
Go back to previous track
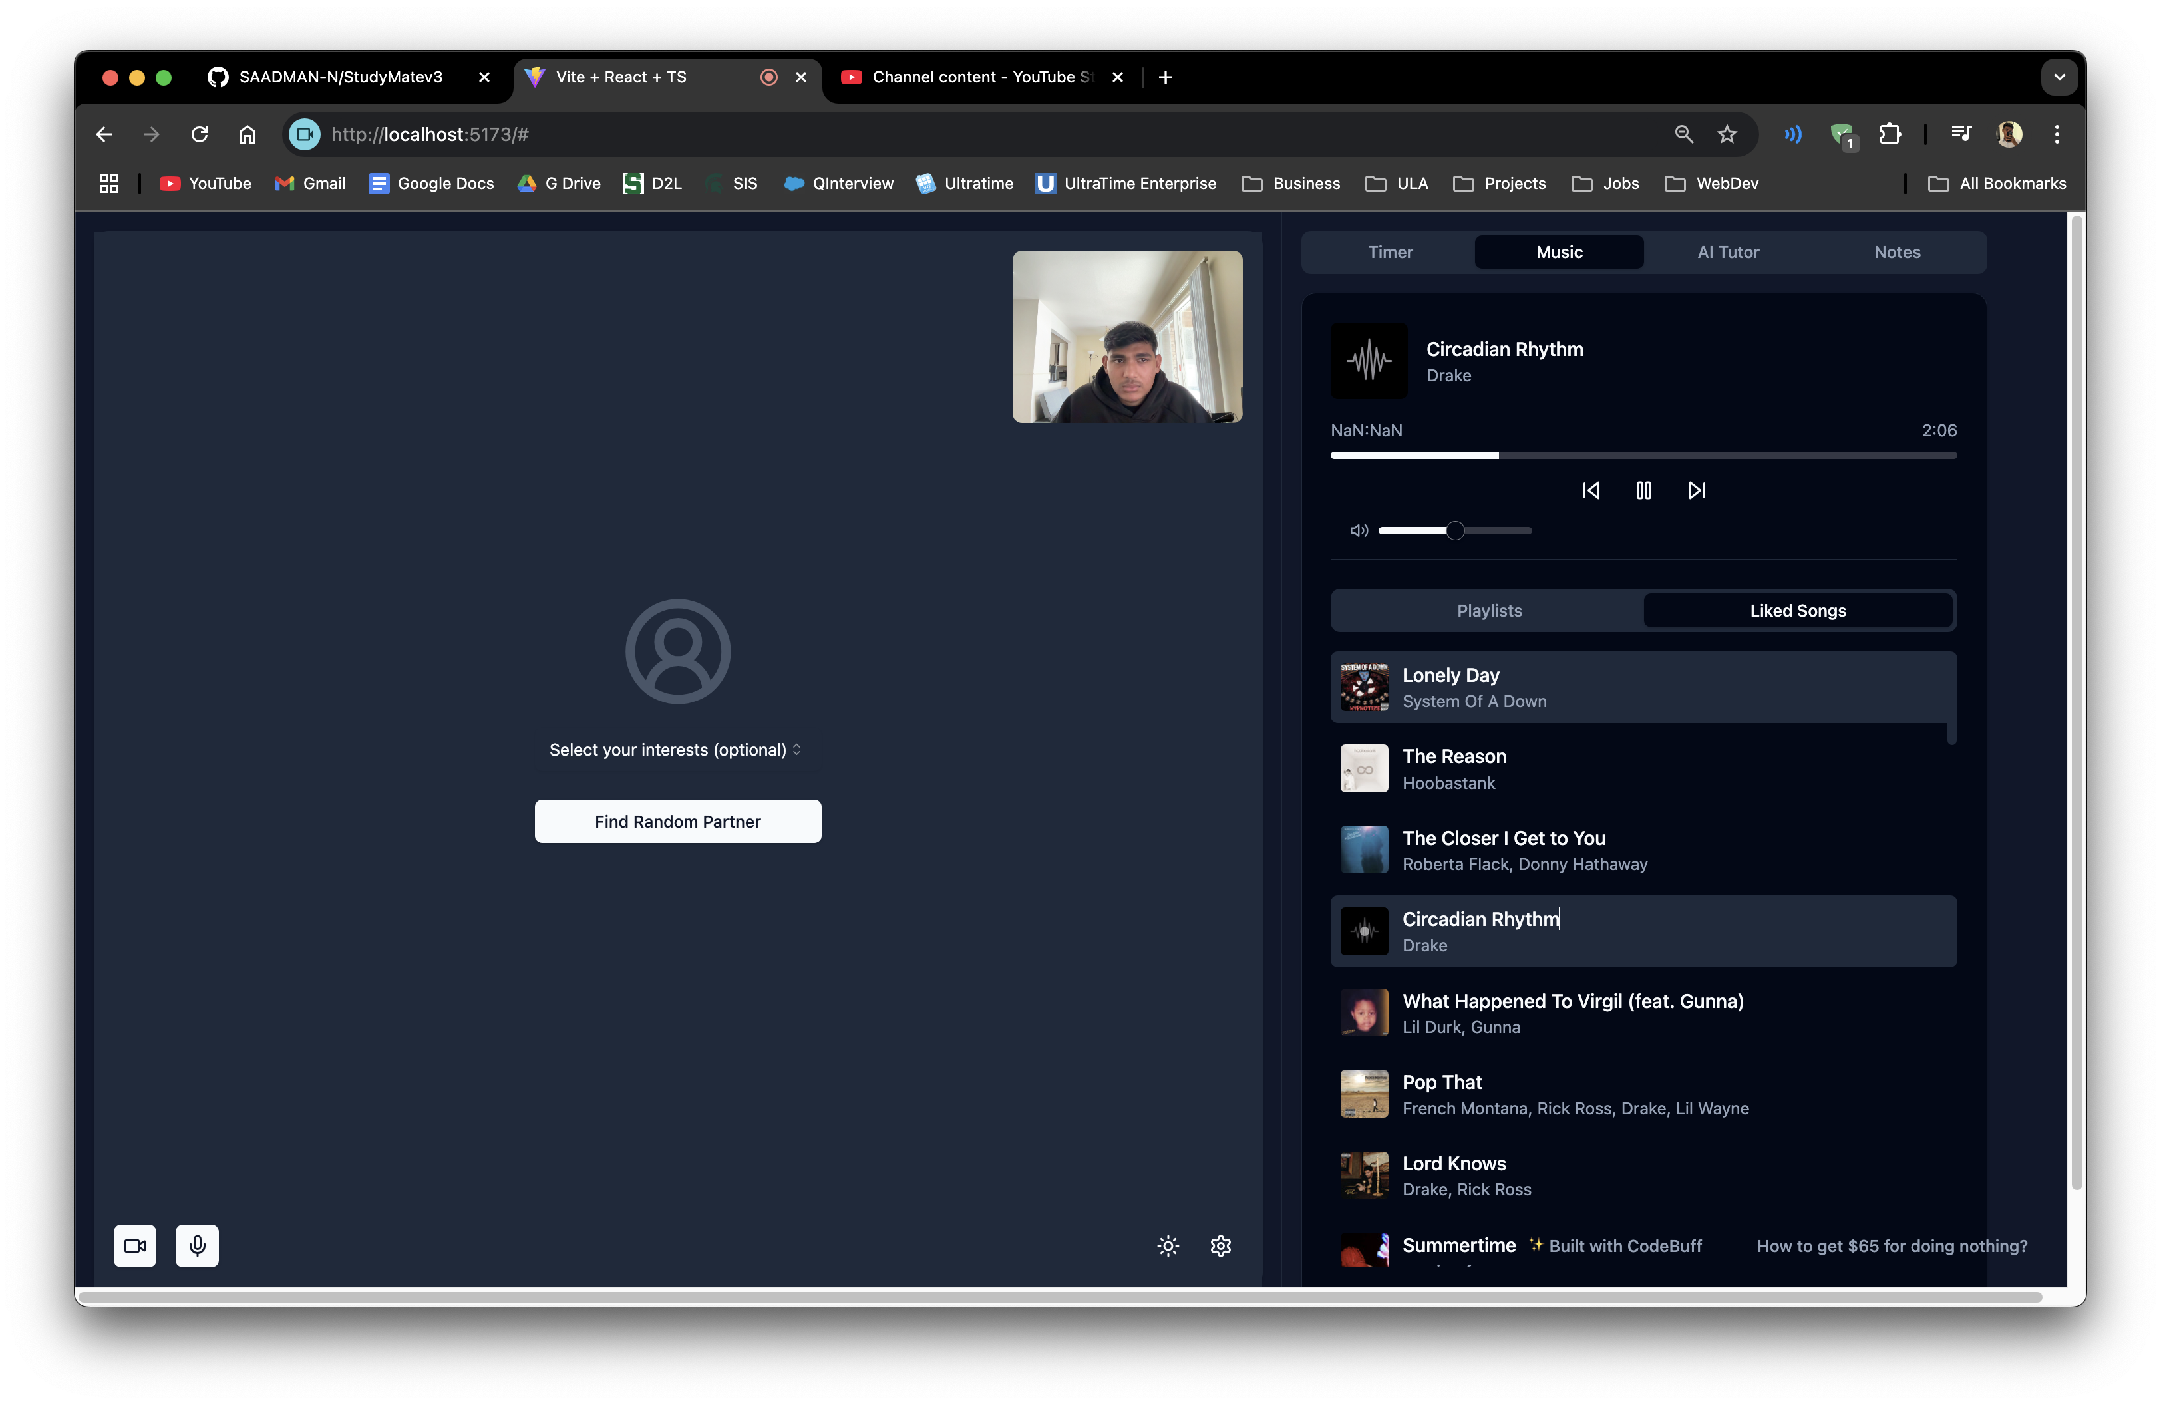click(1591, 490)
